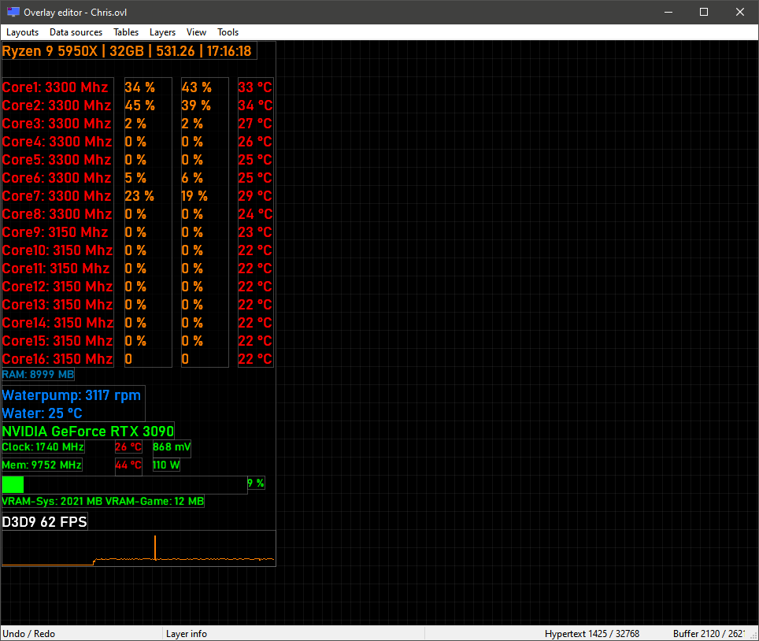
Task: Select the Core9: 3150 Mhz line
Action: pyautogui.click(x=55, y=232)
